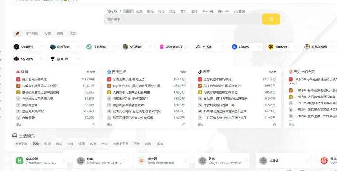The width and height of the screenshot is (337, 171).
Task: Open 更多 under the 微博 panel
Action: tap(19, 125)
